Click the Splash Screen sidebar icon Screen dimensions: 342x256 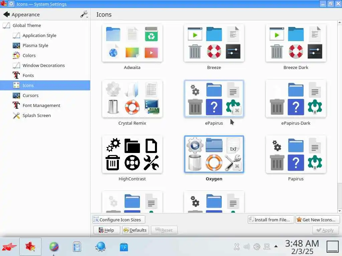(16, 115)
